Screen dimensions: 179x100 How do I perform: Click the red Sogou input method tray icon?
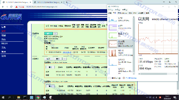pos(160,97)
